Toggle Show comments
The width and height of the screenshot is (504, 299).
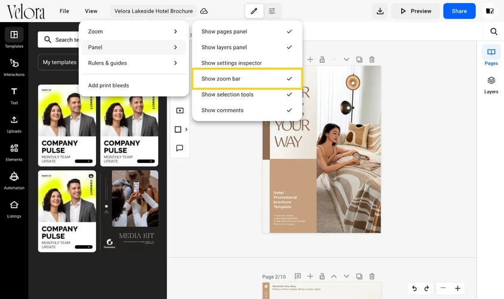(x=247, y=110)
